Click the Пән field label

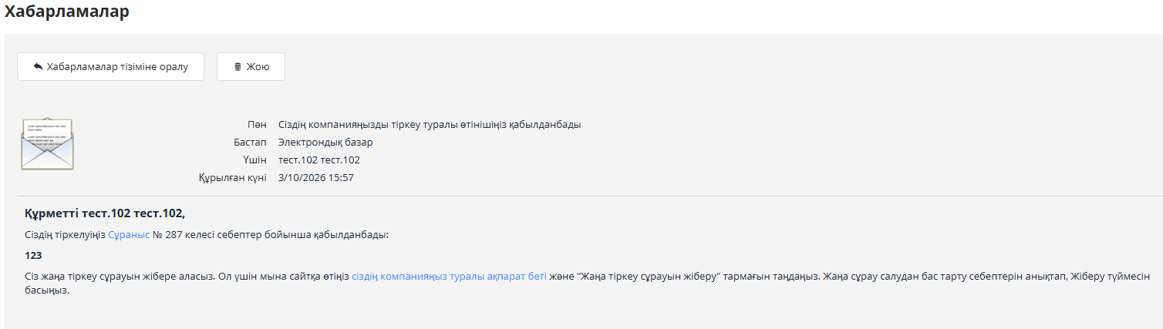click(257, 124)
